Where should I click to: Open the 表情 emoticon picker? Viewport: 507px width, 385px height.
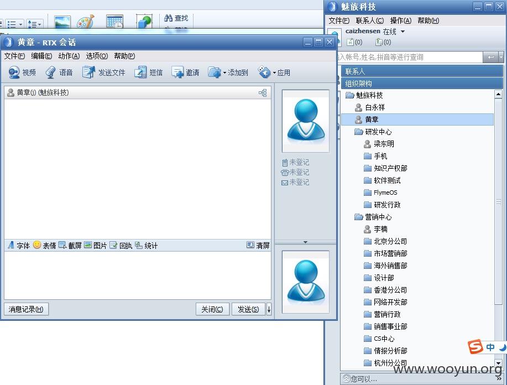[45, 245]
